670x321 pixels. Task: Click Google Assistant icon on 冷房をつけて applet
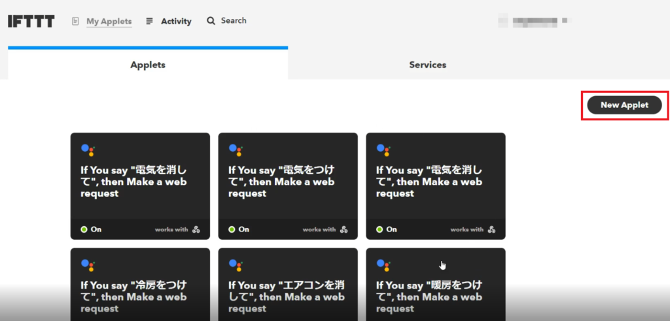(x=88, y=265)
